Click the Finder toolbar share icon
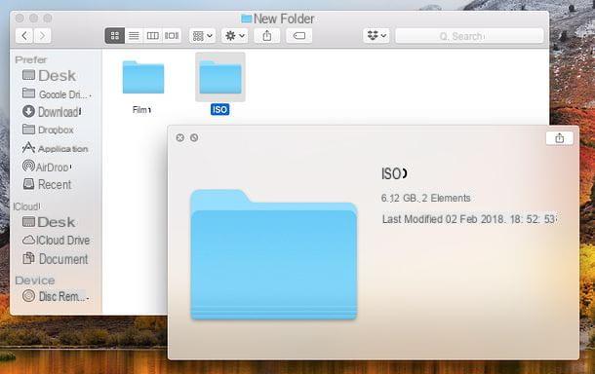 click(266, 36)
